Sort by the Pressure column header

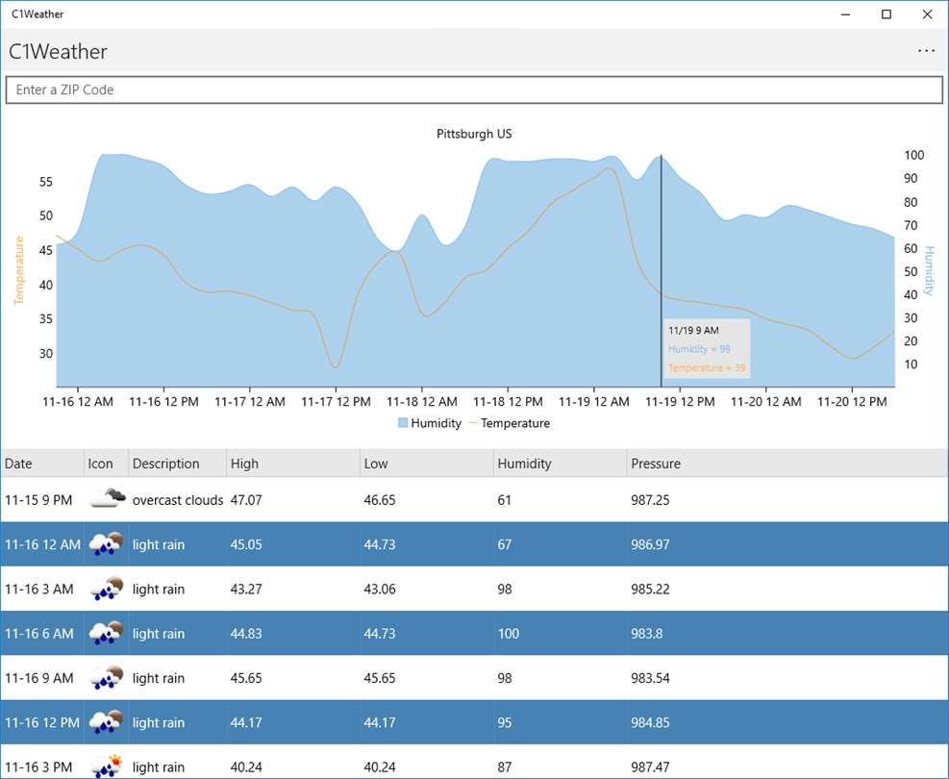point(787,463)
